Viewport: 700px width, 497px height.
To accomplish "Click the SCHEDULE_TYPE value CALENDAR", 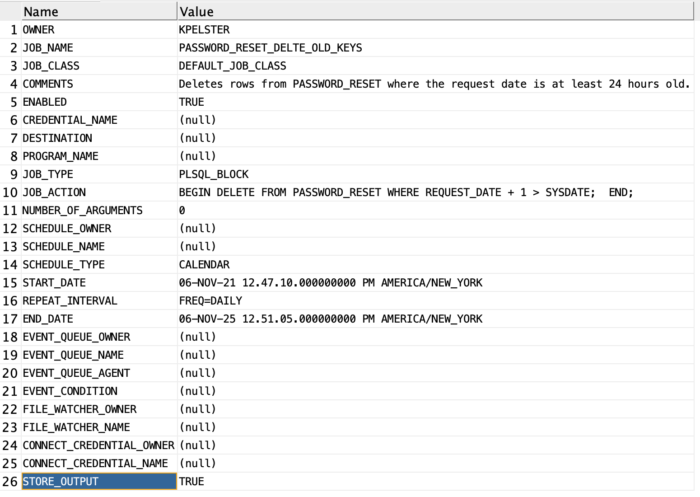I will (204, 264).
